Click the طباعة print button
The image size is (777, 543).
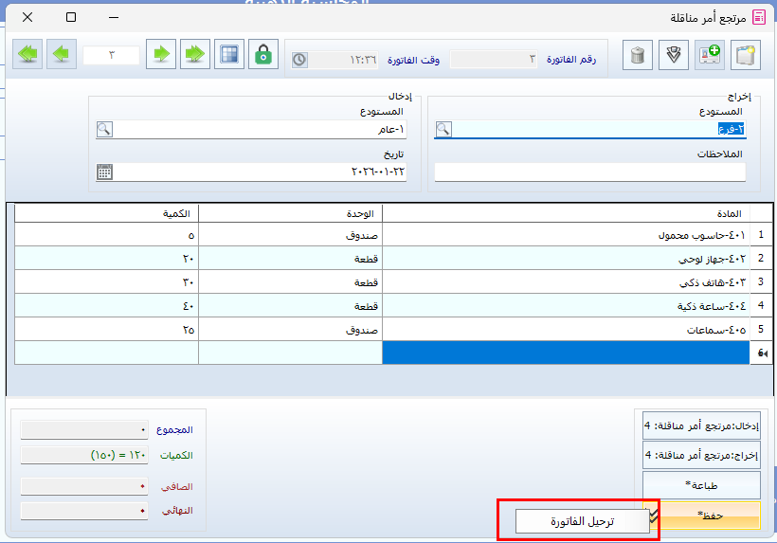pyautogui.click(x=701, y=485)
